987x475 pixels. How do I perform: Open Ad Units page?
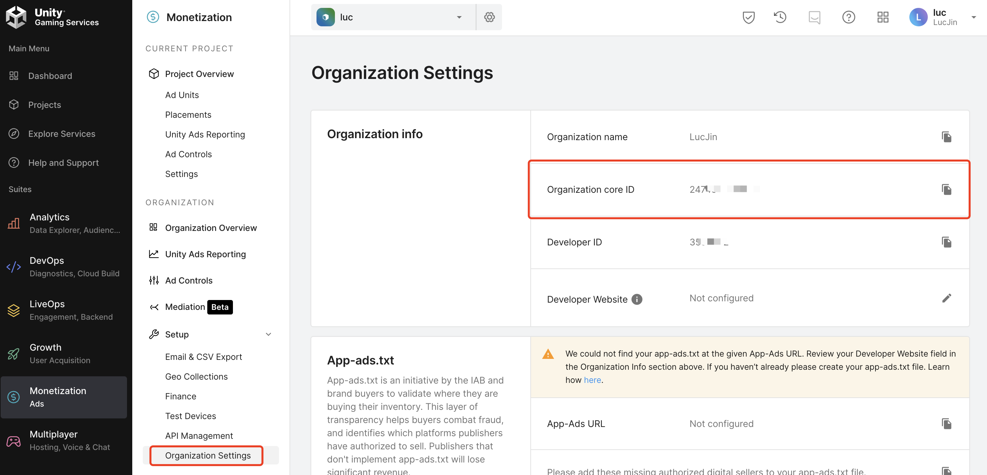pyautogui.click(x=182, y=95)
